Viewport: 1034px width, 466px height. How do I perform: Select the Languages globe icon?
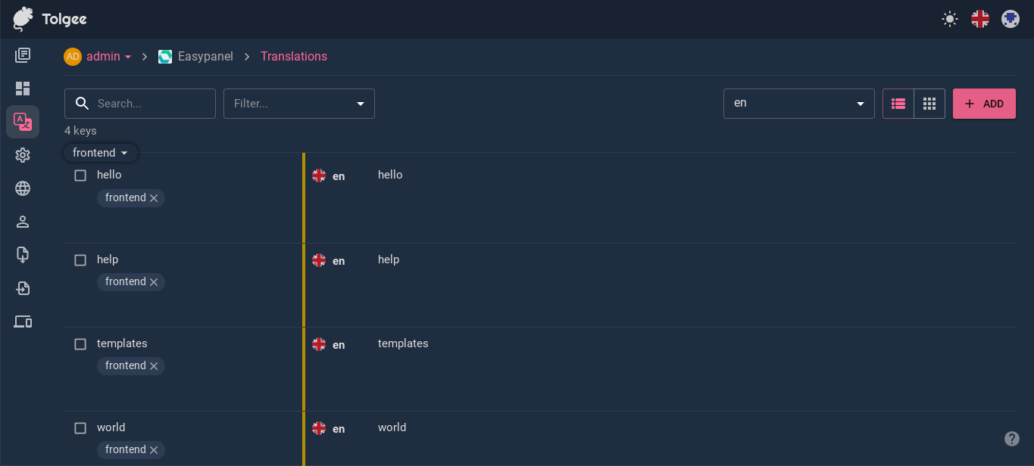point(23,188)
